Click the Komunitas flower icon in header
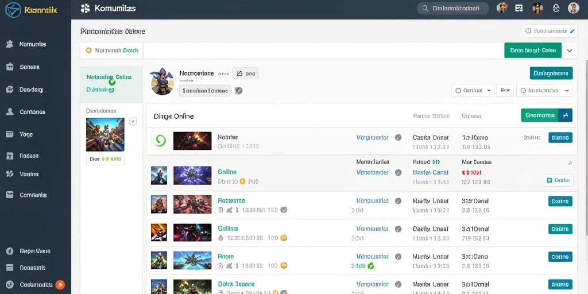 pos(86,8)
